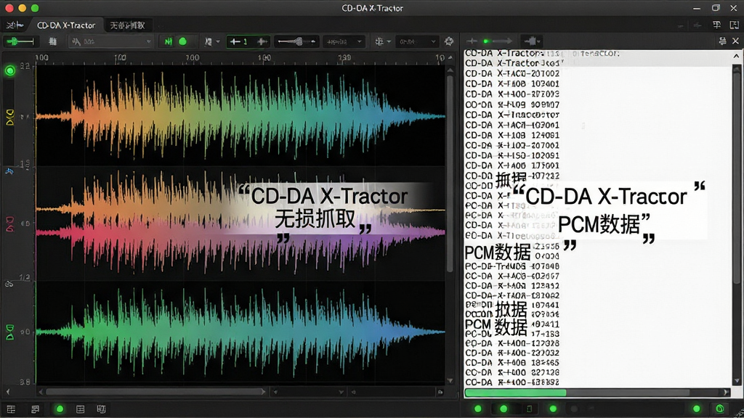Toggle the third green indicator under the log
Image resolution: width=744 pixels, height=418 pixels.
pos(553,409)
